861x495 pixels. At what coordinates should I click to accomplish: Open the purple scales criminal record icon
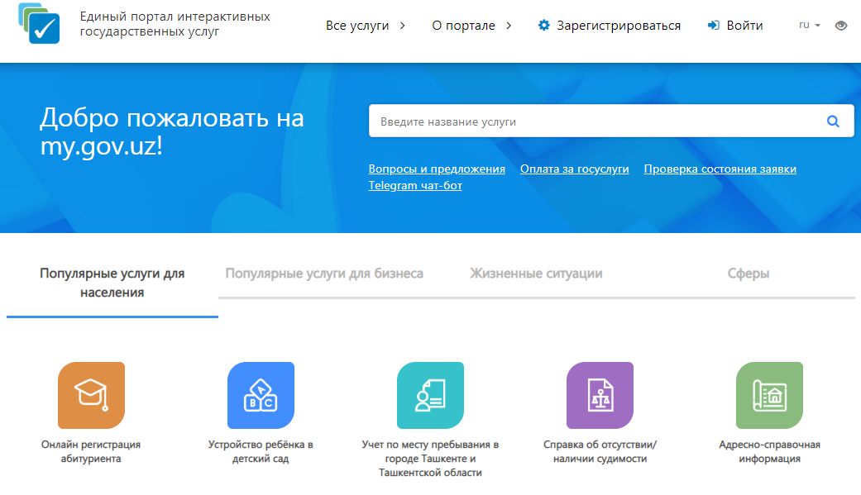point(600,395)
